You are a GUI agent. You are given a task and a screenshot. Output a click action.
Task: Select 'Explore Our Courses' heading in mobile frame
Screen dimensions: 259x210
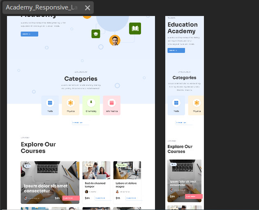point(180,149)
